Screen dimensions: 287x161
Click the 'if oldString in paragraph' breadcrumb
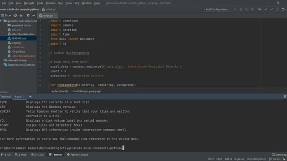pos(87,91)
